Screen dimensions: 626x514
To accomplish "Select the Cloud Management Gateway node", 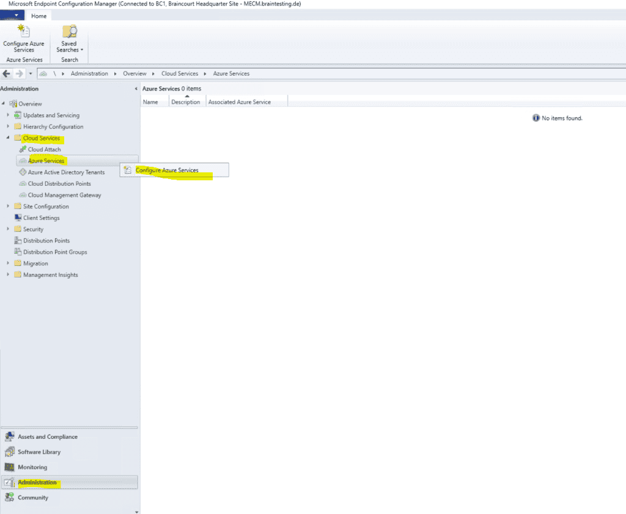I will (63, 194).
